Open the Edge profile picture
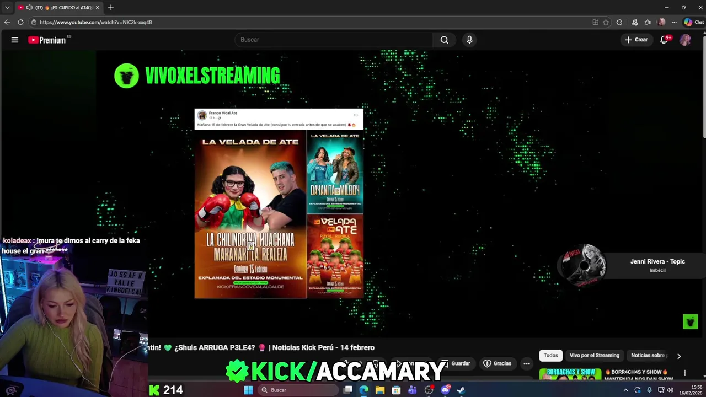706x397 pixels. click(661, 22)
